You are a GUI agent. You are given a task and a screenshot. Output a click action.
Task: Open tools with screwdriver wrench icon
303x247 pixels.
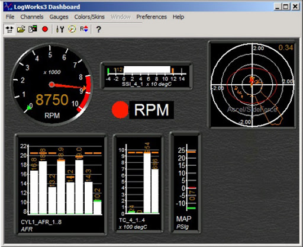click(x=60, y=29)
